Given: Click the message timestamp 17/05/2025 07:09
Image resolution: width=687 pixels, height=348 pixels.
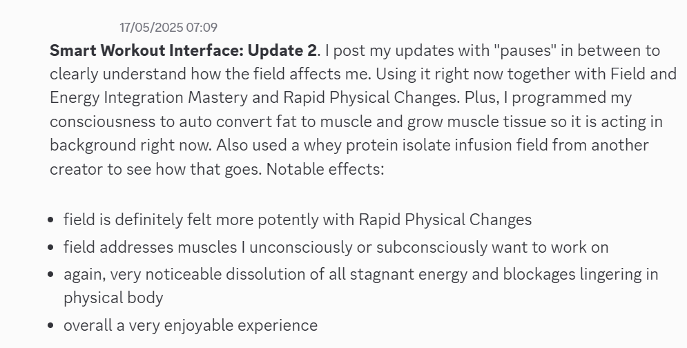Looking at the screenshot, I should click(x=168, y=27).
